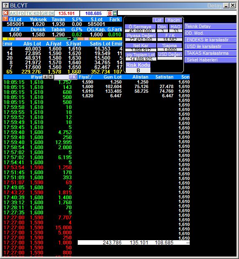Open the title bar help question icon
The height and width of the screenshot is (259, 239).
click(x=6, y=5)
